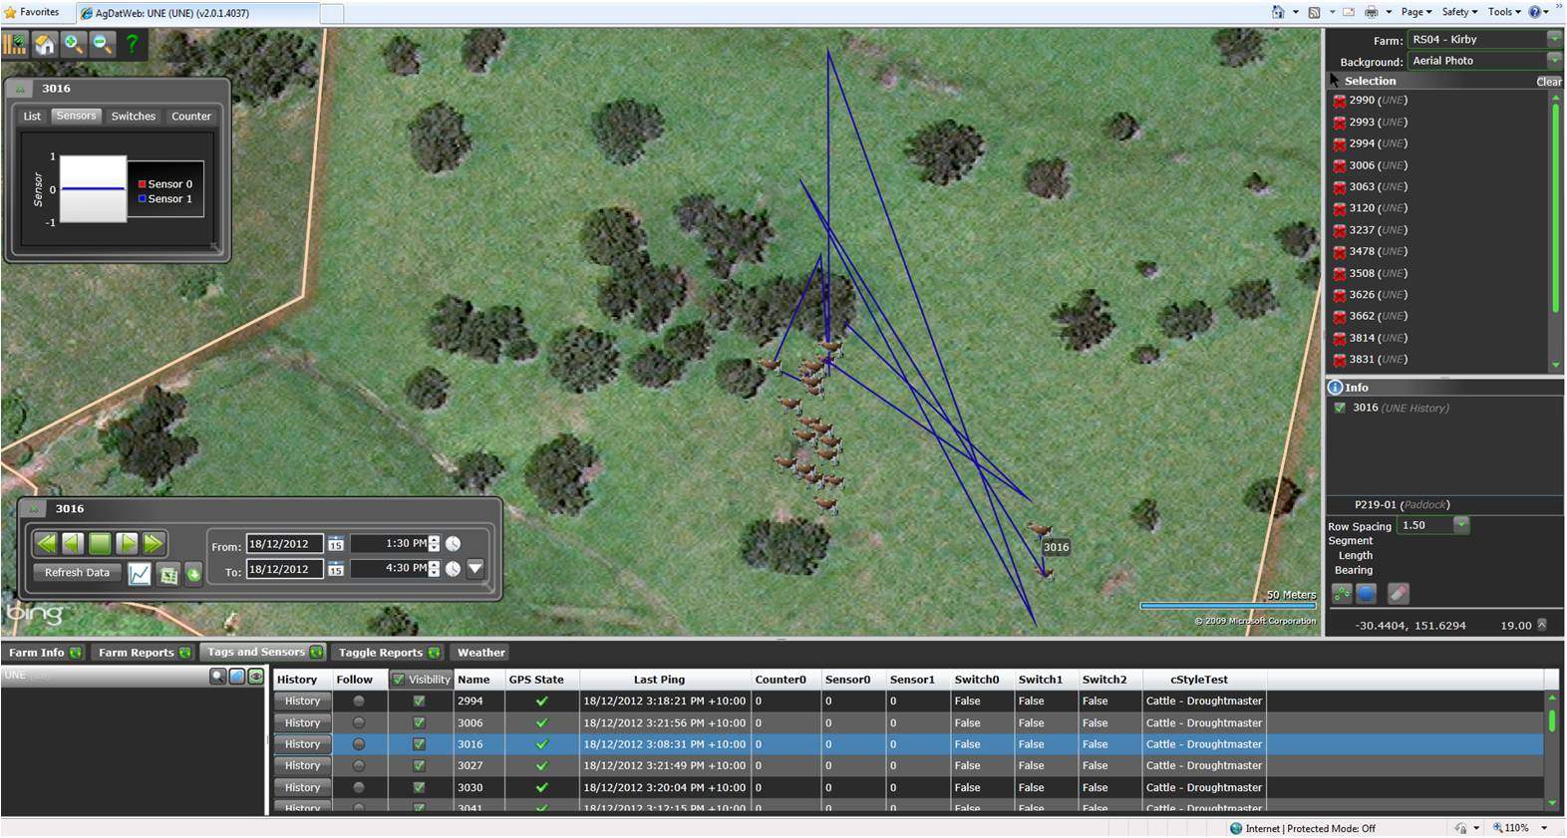1567x838 pixels.
Task: Click the home view icon in map toolbar
Action: [45, 44]
